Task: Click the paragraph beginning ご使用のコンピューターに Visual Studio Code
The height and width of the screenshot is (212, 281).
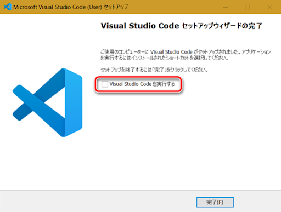Action: pyautogui.click(x=186, y=55)
